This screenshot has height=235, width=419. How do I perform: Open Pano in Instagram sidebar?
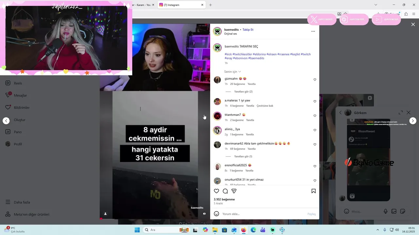pos(13,132)
